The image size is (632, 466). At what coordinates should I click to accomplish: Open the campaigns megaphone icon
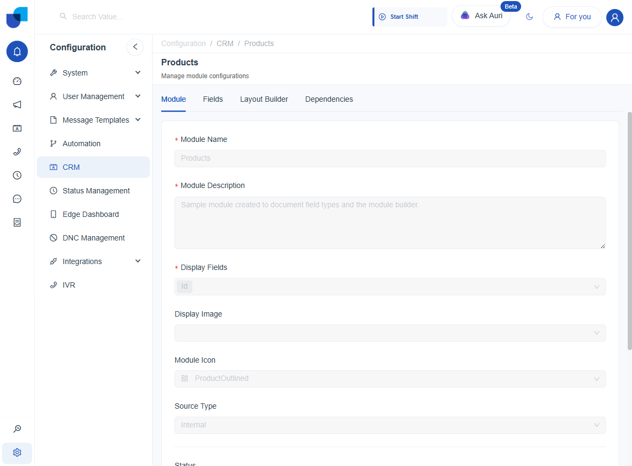point(17,105)
